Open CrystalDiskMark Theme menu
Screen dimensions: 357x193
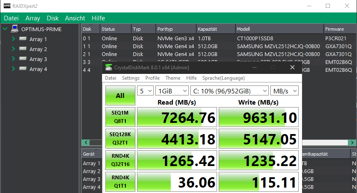[173, 78]
